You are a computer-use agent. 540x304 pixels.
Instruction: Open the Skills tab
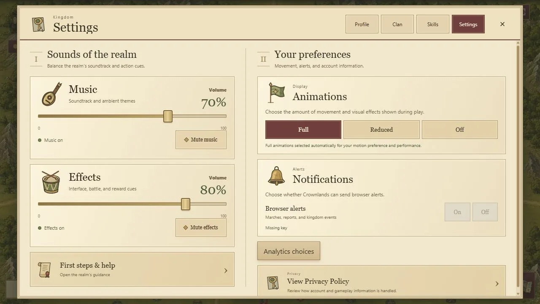[x=433, y=24]
